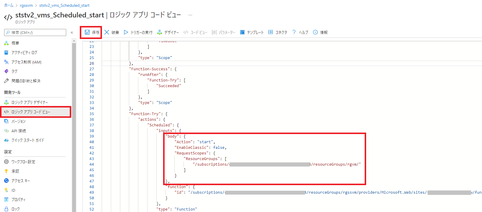This screenshot has height=212, width=482.
Task: Click the /resourceGroups/rgvm/ path text
Action: [x=335, y=164]
